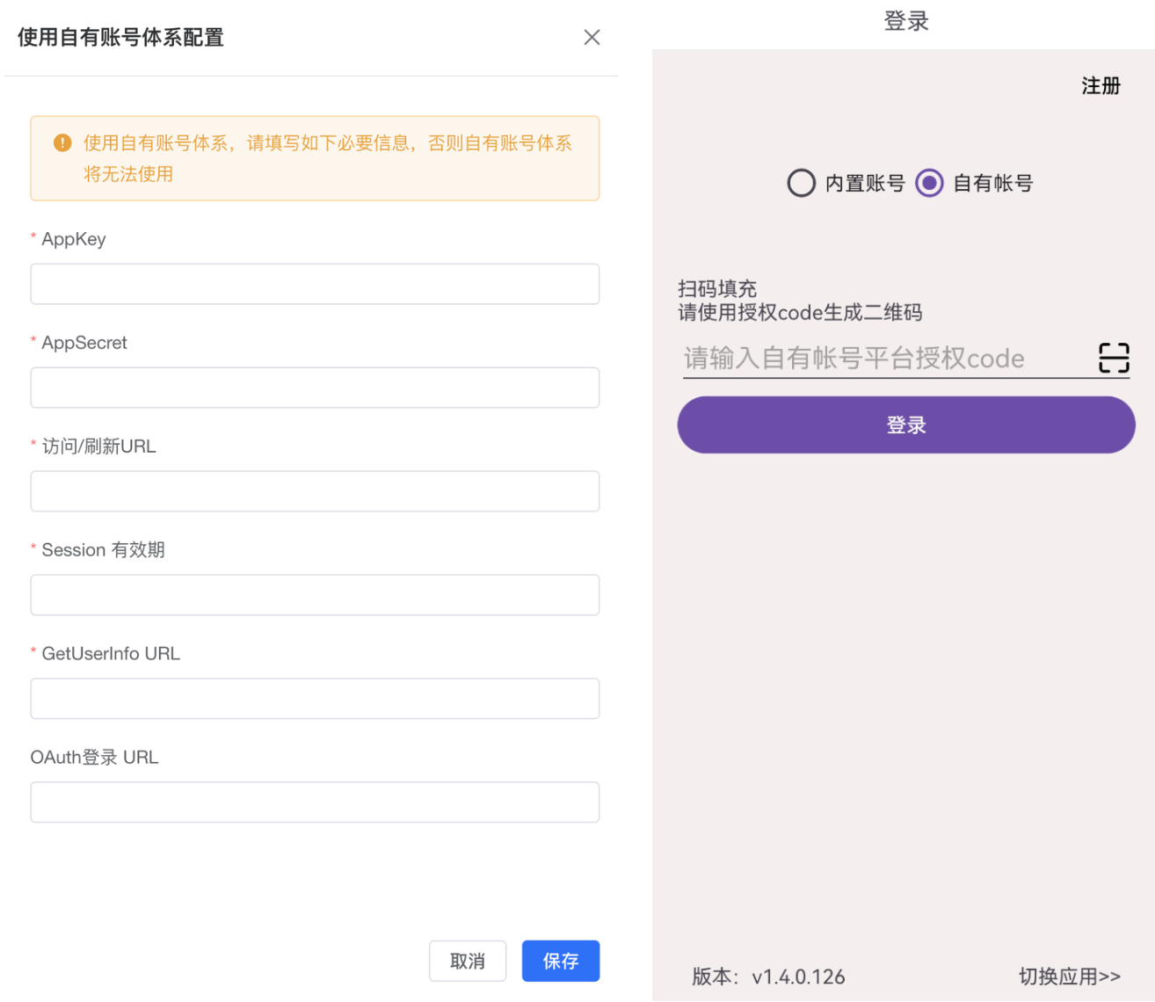Open the 注册 link

click(1101, 85)
